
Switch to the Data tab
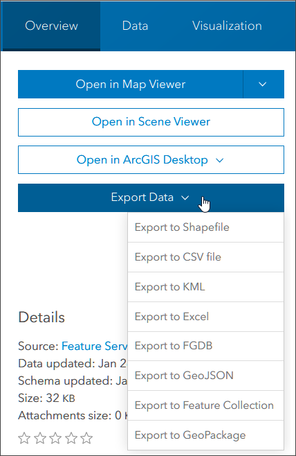click(x=135, y=26)
